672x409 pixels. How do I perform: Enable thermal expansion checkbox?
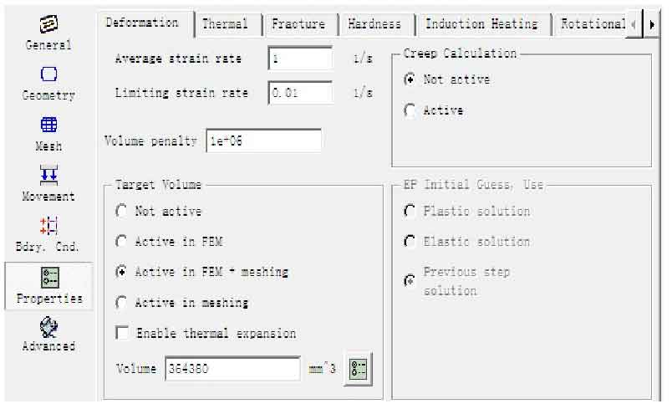point(122,333)
